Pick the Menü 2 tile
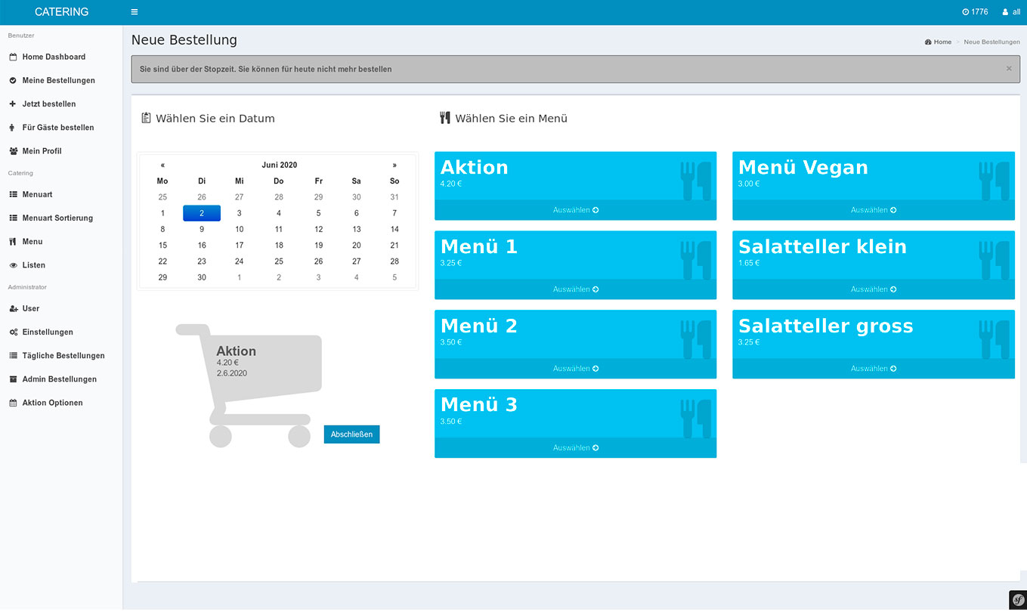The image size is (1027, 612). click(574, 334)
